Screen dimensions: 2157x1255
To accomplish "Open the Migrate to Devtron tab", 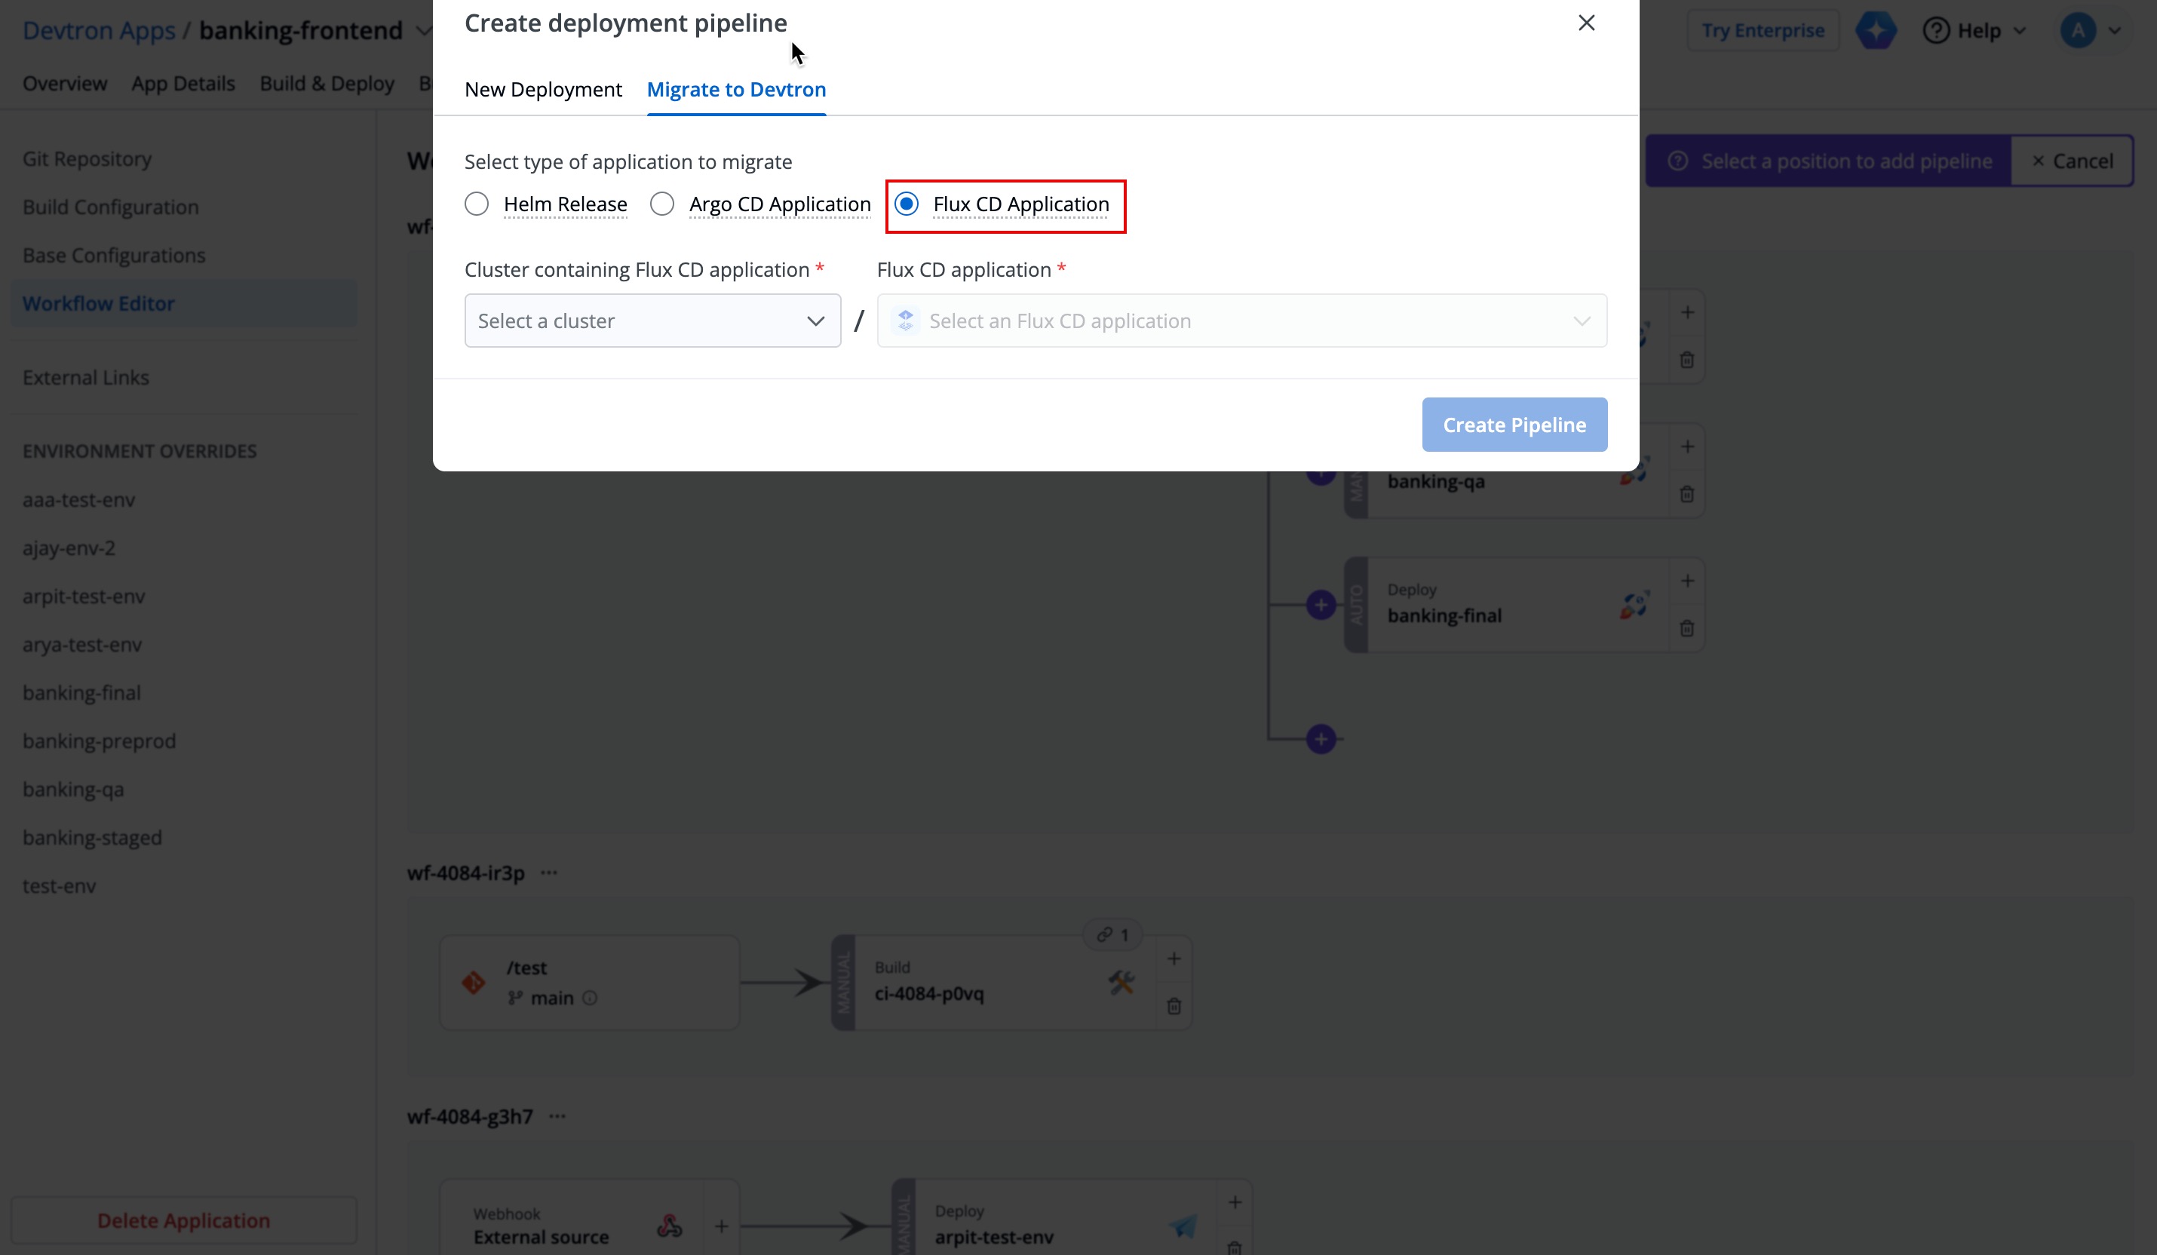I will 736,90.
